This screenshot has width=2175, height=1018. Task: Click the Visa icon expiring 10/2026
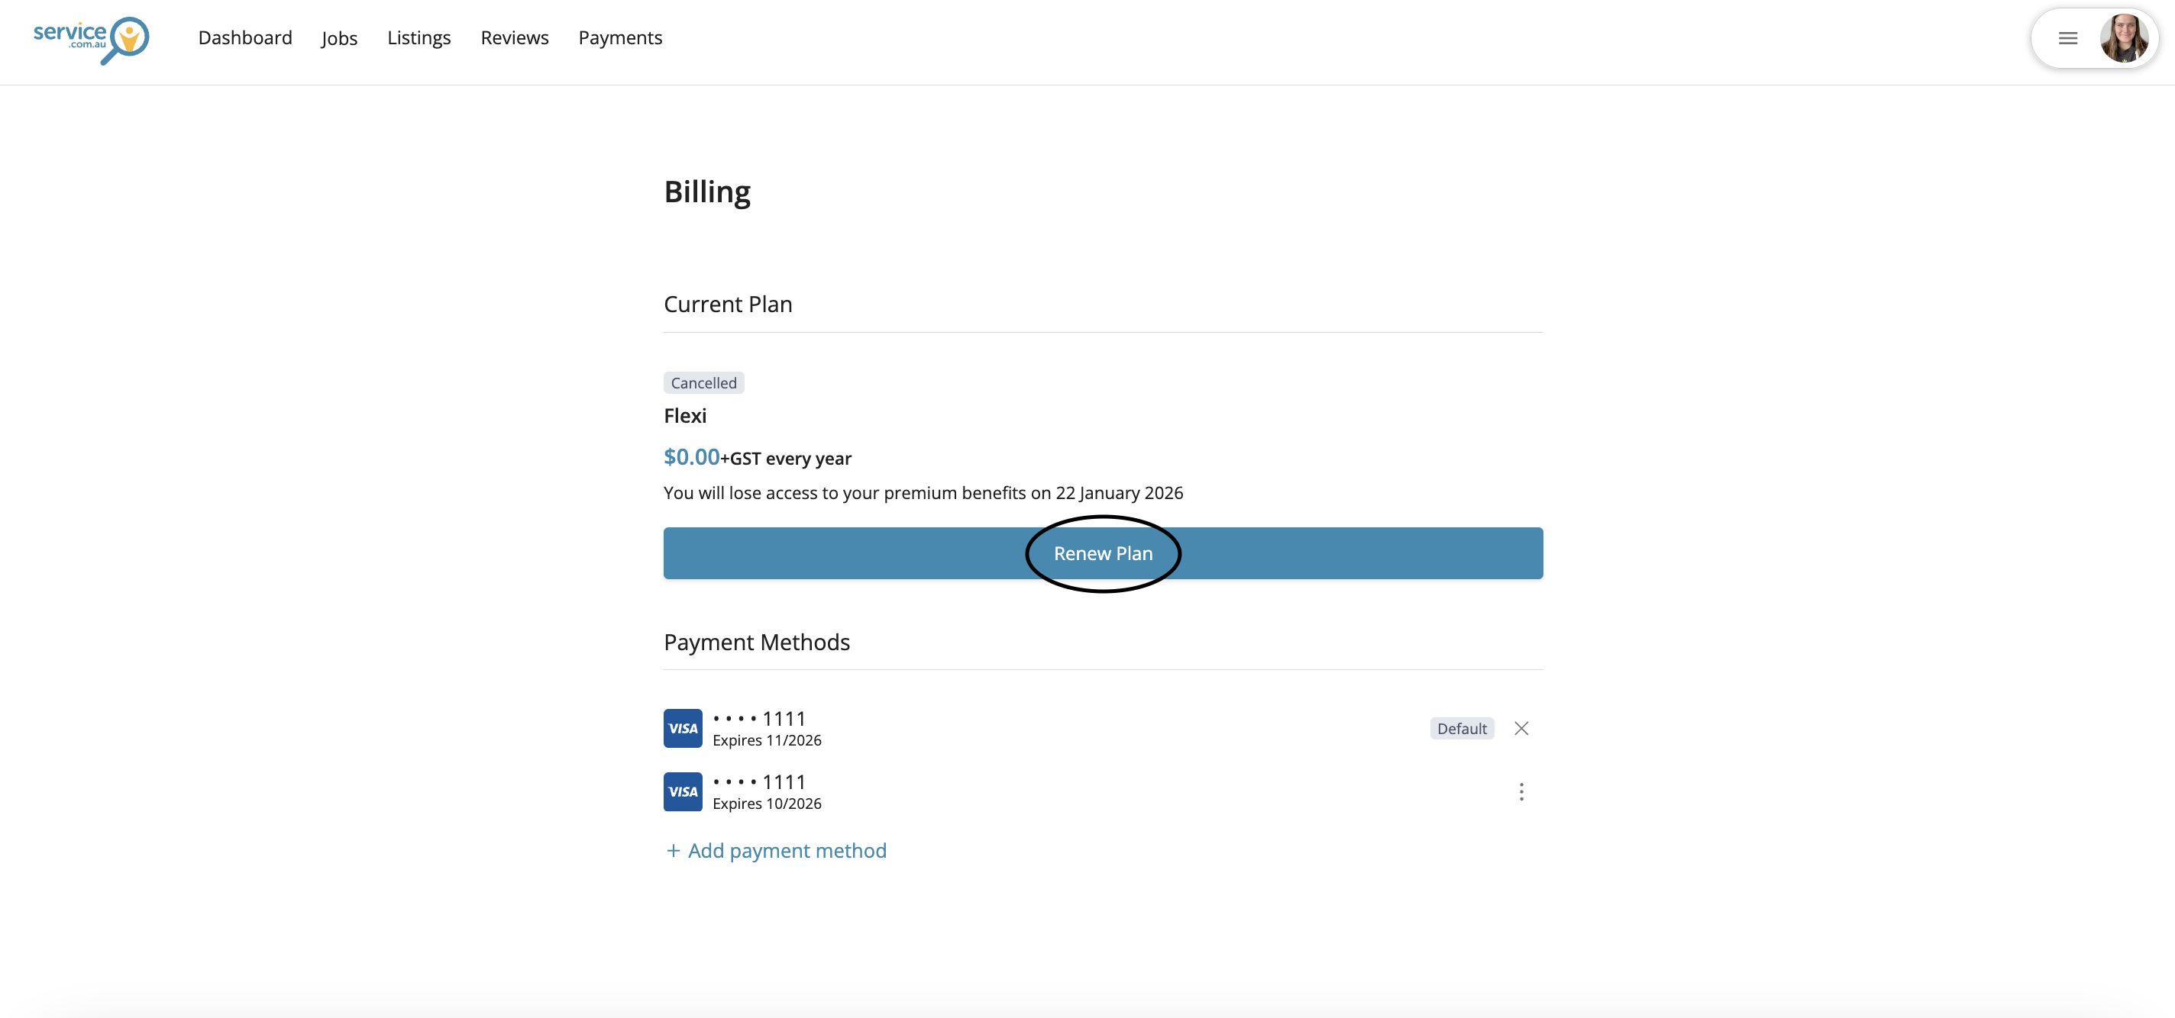pyautogui.click(x=682, y=791)
